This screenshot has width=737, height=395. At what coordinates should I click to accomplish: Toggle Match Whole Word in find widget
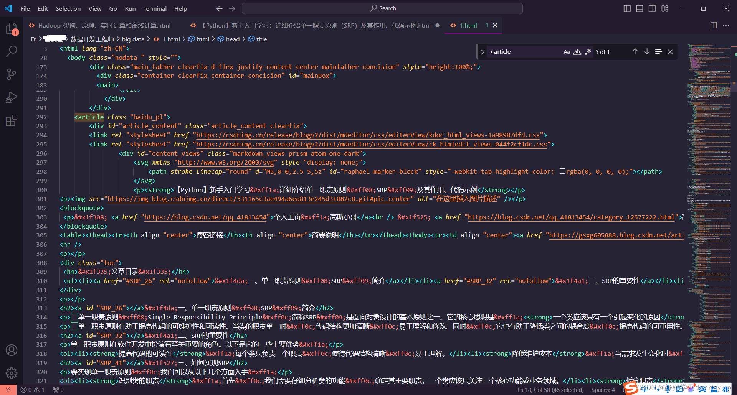pos(577,52)
